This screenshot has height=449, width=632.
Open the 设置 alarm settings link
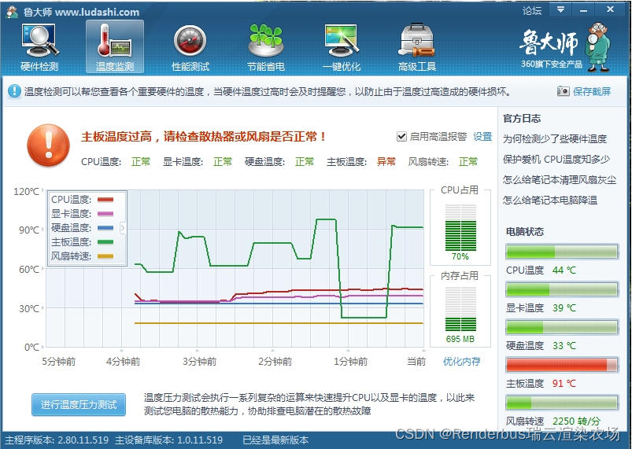(482, 137)
